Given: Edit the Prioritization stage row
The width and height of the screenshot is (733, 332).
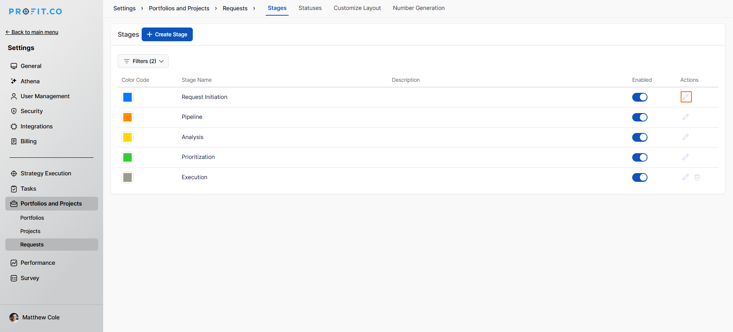Looking at the screenshot, I should click(685, 157).
